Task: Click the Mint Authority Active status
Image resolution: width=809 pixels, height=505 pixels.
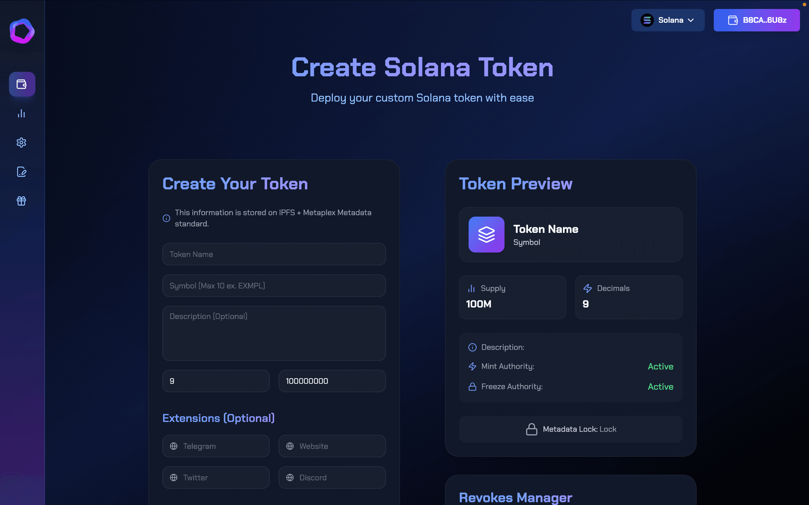Action: pos(660,366)
